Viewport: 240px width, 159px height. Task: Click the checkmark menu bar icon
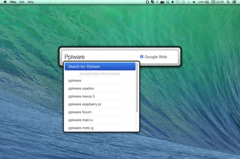tap(152, 2)
